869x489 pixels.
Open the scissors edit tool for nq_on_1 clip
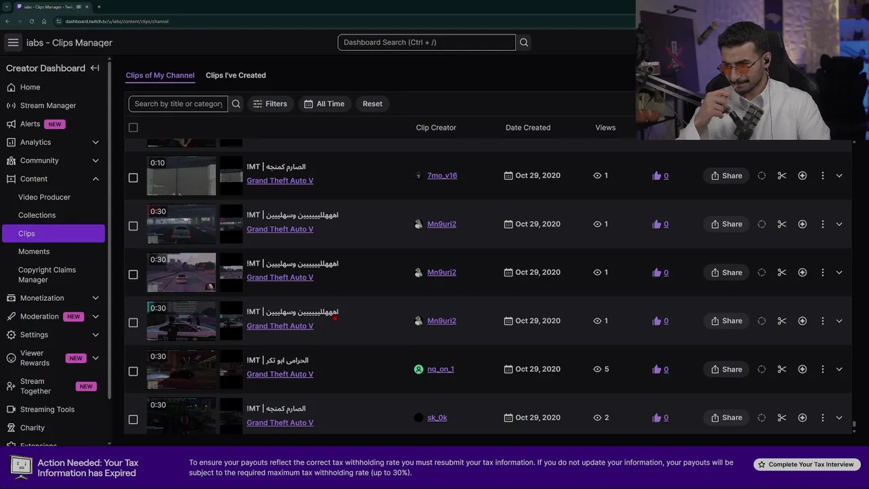782,369
